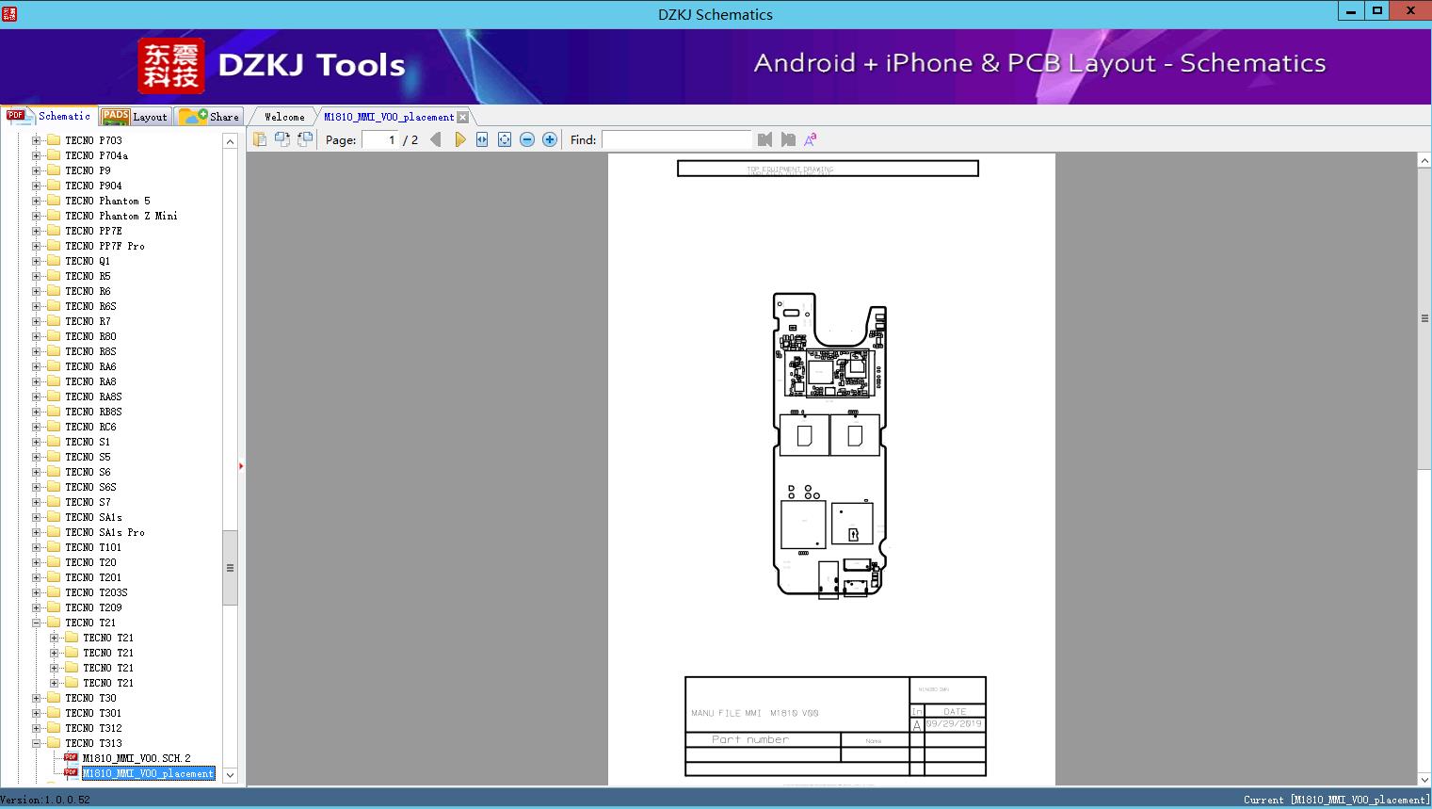Switch to the Welcome tab

(283, 117)
